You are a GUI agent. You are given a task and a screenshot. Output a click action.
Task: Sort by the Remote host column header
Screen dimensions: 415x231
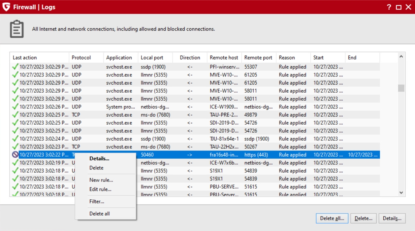click(x=224, y=58)
